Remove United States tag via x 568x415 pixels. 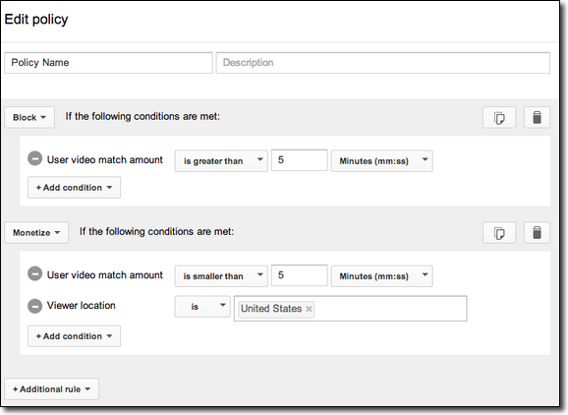(x=309, y=309)
